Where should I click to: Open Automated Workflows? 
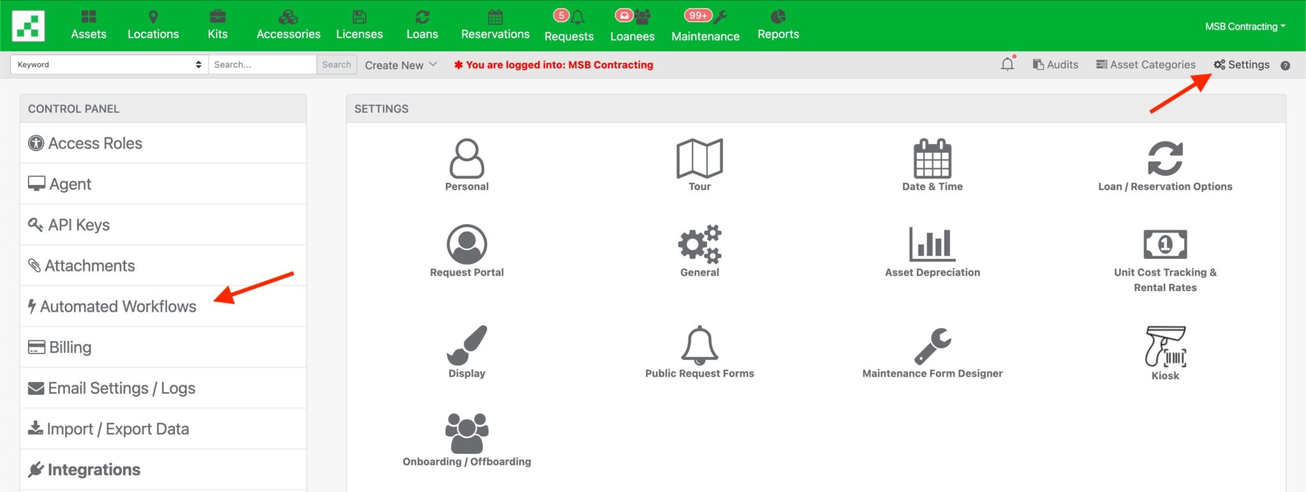click(x=163, y=307)
